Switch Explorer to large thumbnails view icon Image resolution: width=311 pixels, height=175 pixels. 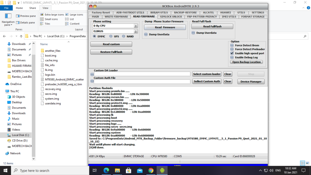[307, 163]
